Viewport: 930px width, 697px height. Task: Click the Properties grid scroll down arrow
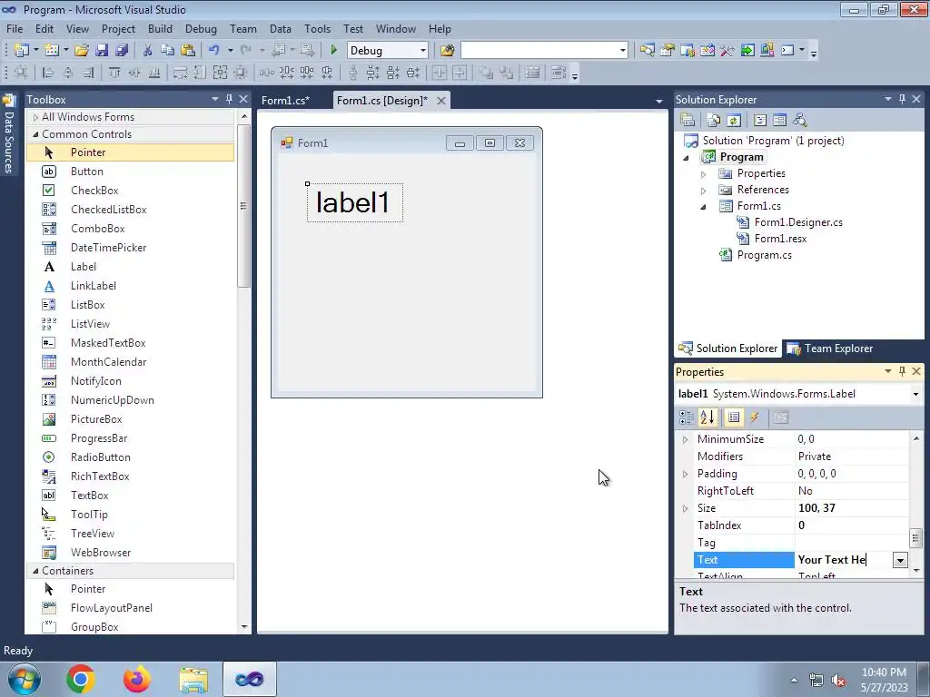point(916,570)
